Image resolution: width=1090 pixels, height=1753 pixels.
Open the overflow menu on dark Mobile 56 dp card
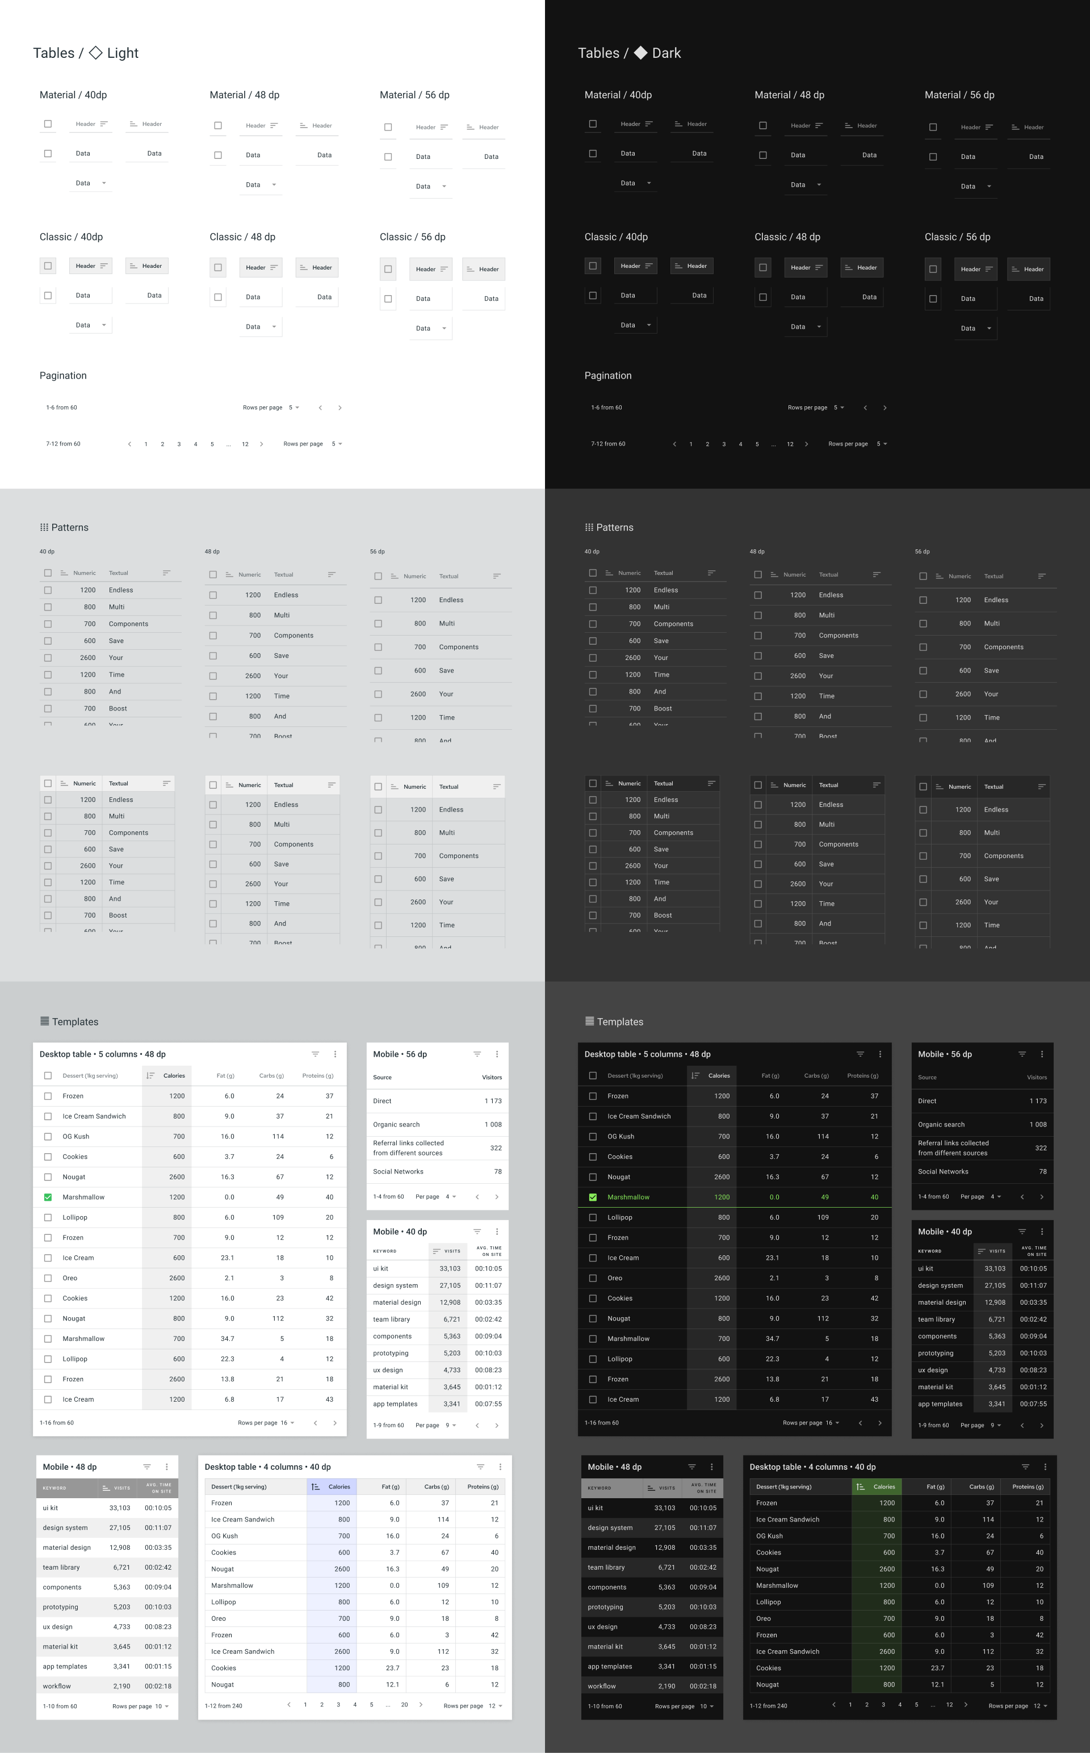1042,1053
